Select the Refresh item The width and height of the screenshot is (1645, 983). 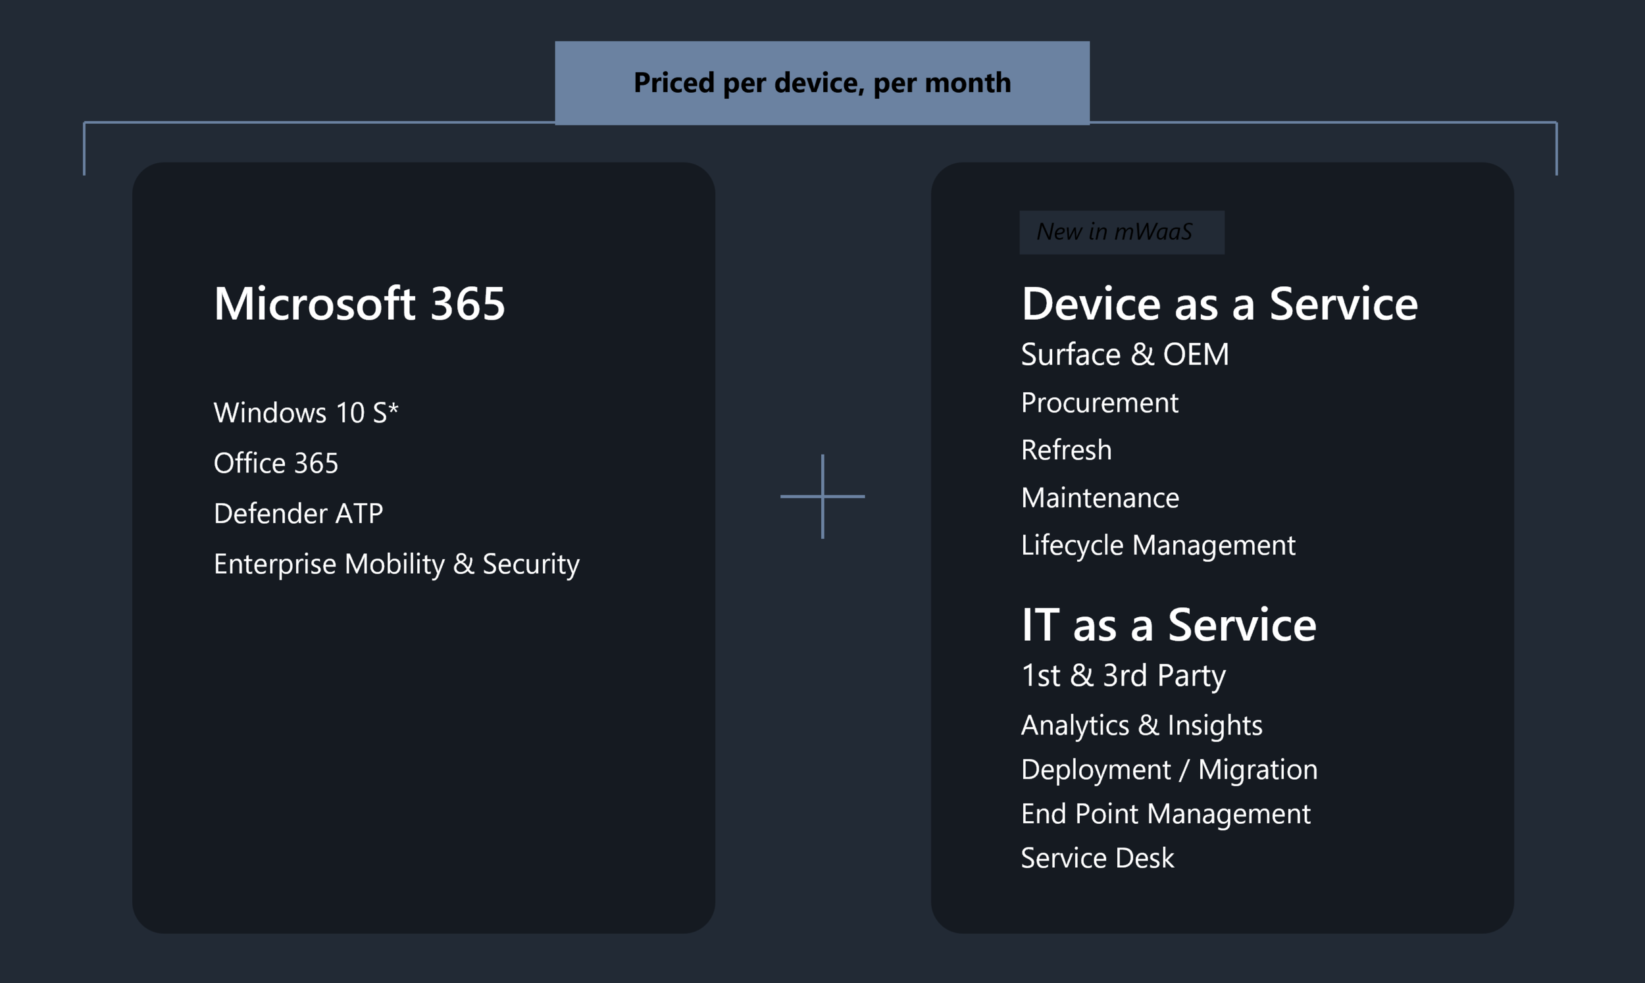point(1066,451)
